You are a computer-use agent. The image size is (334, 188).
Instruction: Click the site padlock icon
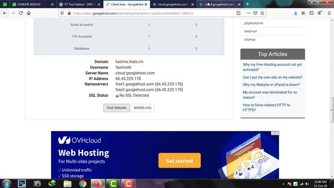point(69,13)
